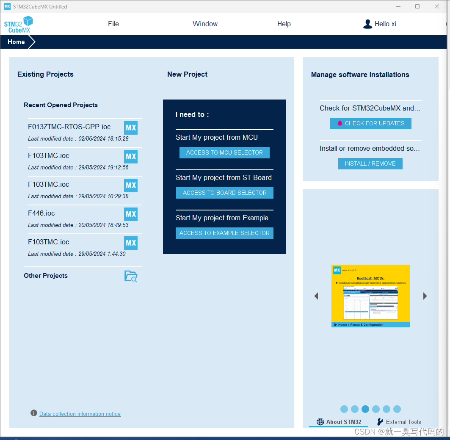Maximize the STM32CubeMX window
Screen dimensions: 450x440
click(x=417, y=6)
